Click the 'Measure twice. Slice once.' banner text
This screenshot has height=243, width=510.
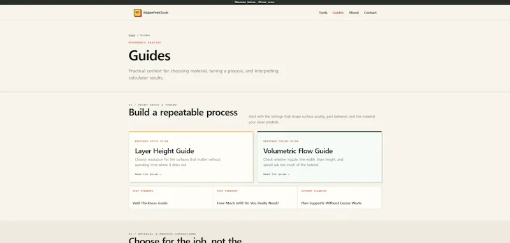pyautogui.click(x=255, y=3)
